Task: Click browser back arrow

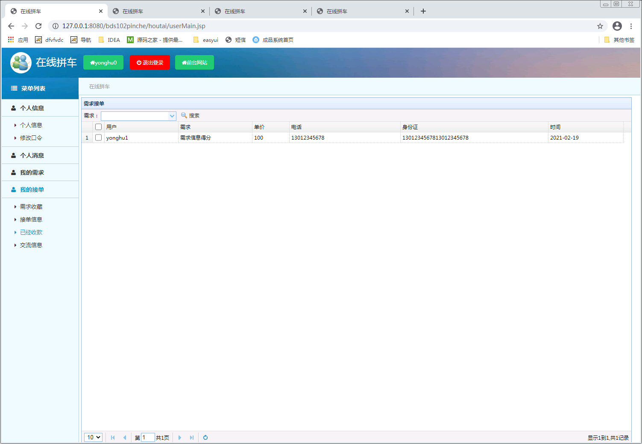Action: (x=11, y=26)
